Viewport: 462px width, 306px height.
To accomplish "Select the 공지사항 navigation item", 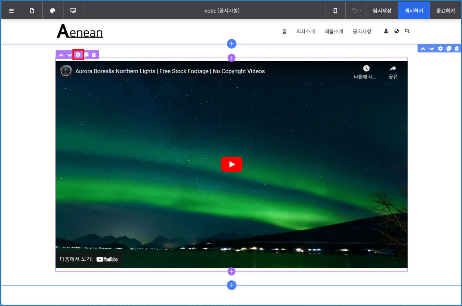I will click(362, 31).
